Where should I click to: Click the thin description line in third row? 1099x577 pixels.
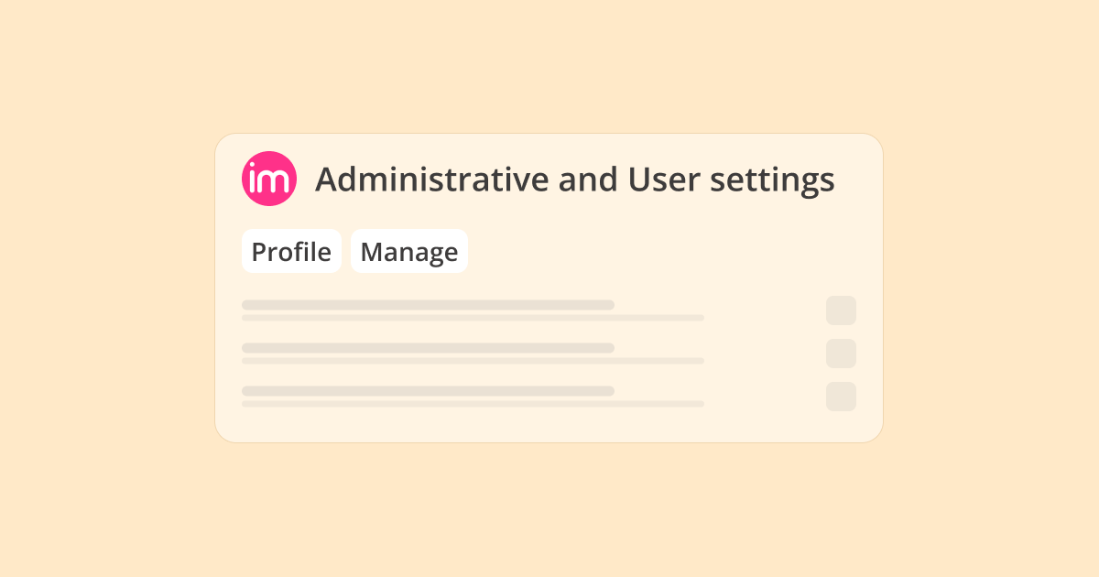pos(473,404)
